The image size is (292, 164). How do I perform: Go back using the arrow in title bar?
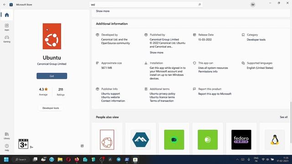click(x=5, y=5)
